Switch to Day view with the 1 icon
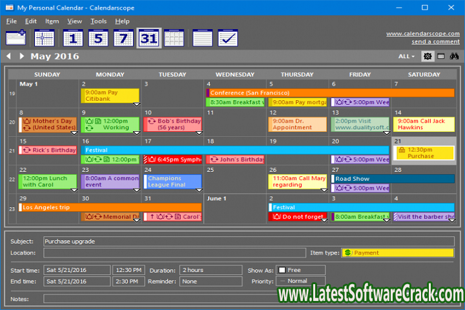 point(73,37)
